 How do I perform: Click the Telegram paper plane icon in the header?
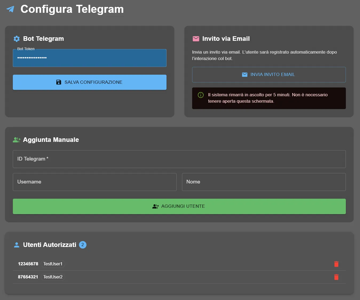(10, 9)
